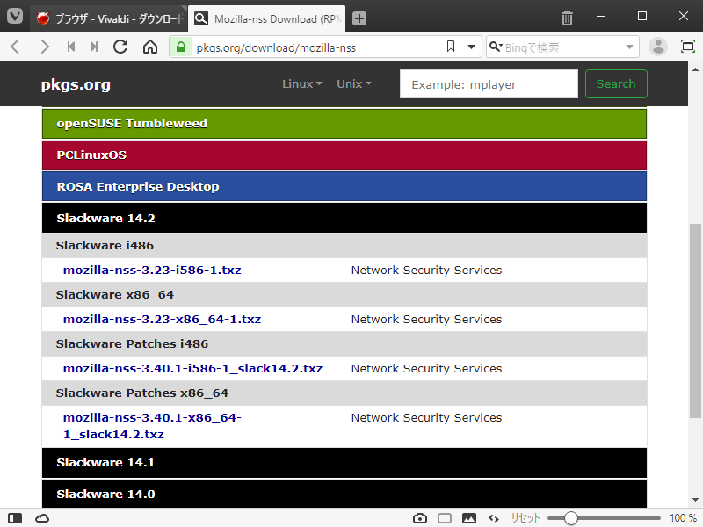
Task: Capture the page with camera icon
Action: [420, 518]
